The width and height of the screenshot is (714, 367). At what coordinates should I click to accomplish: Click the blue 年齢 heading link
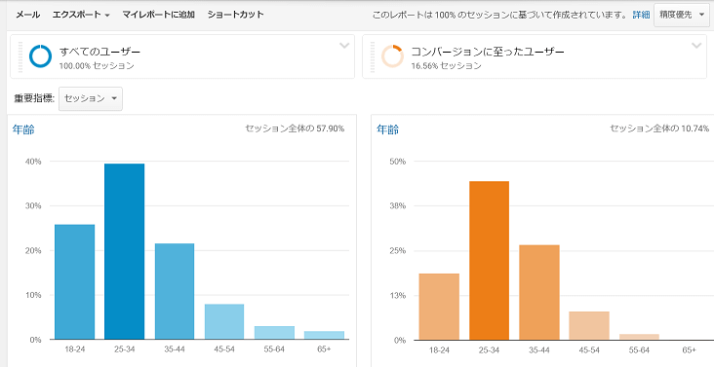click(23, 129)
